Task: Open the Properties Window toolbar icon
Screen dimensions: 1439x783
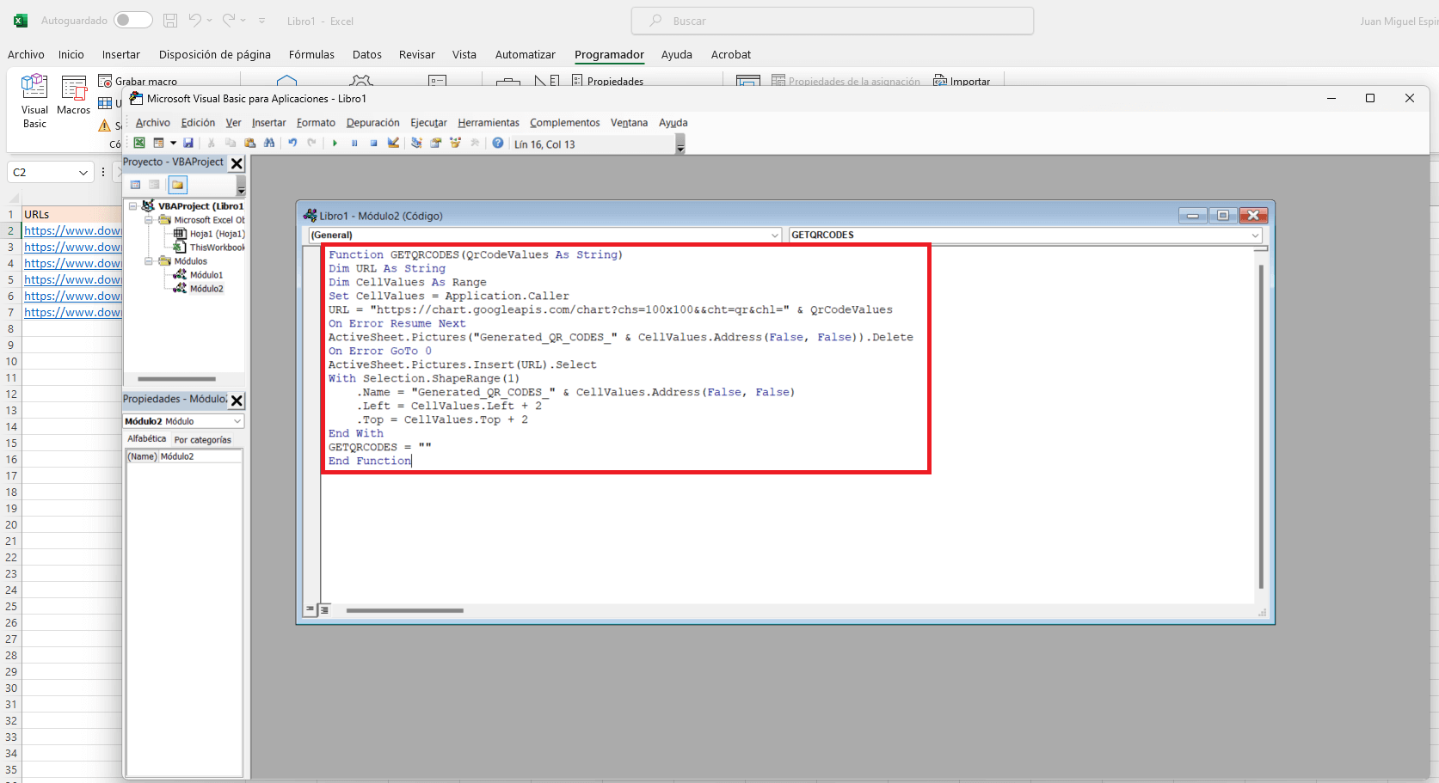Action: pyautogui.click(x=436, y=144)
